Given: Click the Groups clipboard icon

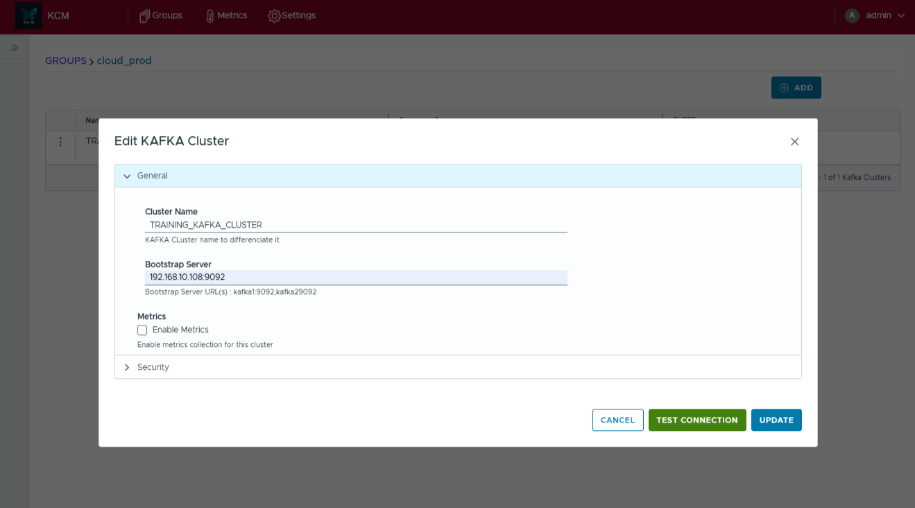Looking at the screenshot, I should click(144, 16).
